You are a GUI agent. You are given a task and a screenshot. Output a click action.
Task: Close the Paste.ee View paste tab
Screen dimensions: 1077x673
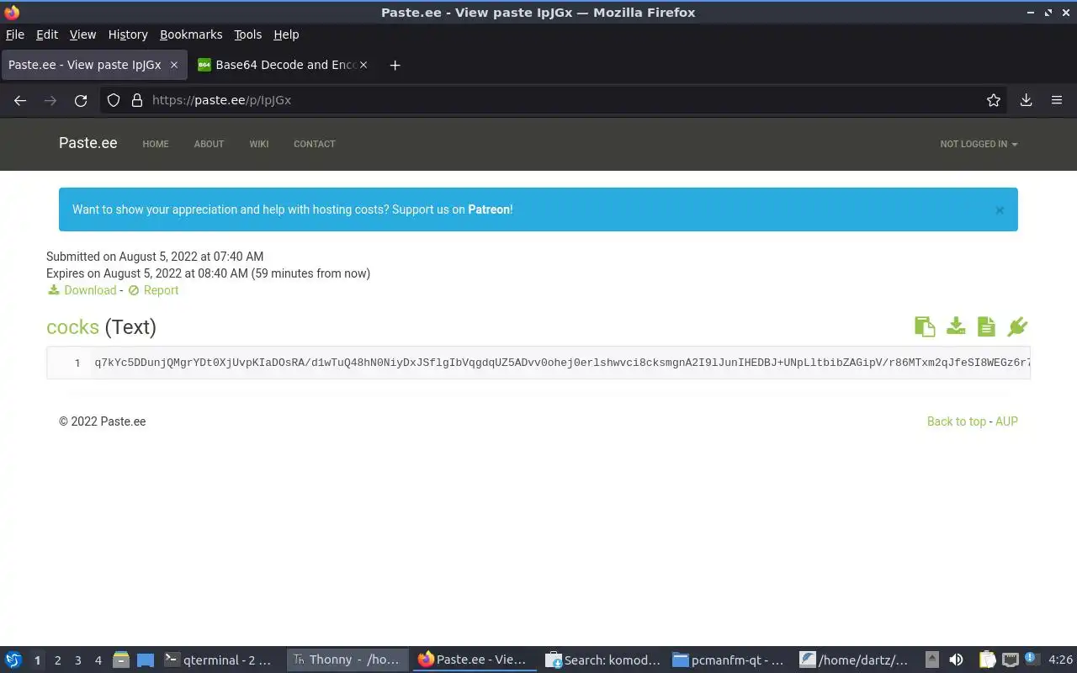(x=174, y=65)
